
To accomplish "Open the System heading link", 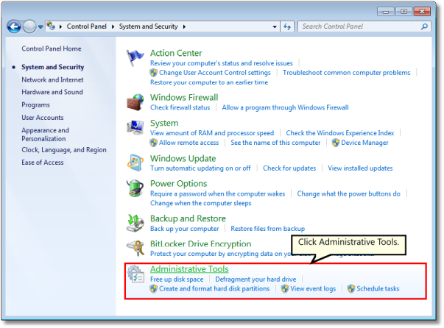I will [x=164, y=124].
